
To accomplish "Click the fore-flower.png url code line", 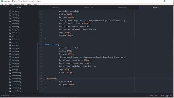I will click(x=94, y=20).
